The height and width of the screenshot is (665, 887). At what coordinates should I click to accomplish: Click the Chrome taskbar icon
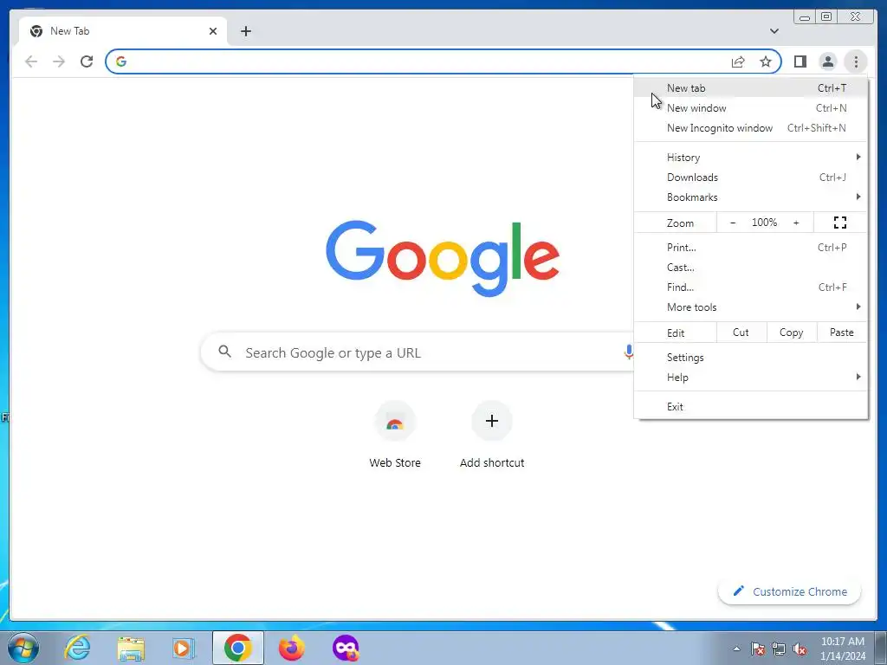[238, 648]
